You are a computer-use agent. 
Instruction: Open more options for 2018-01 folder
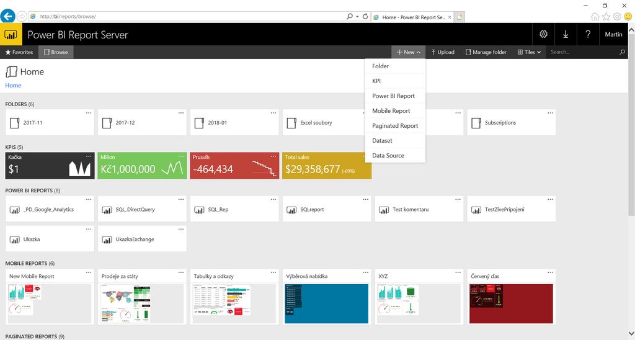273,113
